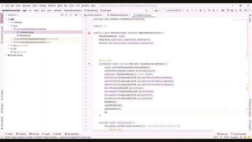Screen dimensions: 252x142
Task: Click the UTF-8 encoding indicator
Action: click(226, 137)
